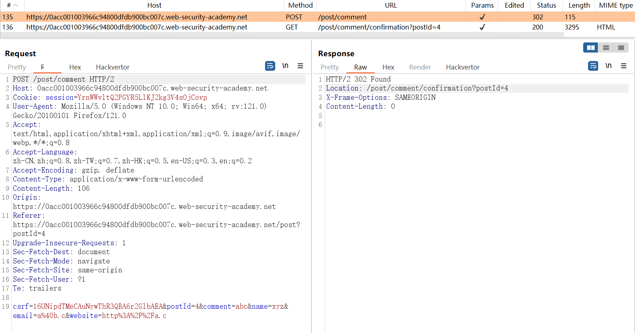Switch to the side-by-side layout
The height and width of the screenshot is (333, 635).
pyautogui.click(x=590, y=48)
